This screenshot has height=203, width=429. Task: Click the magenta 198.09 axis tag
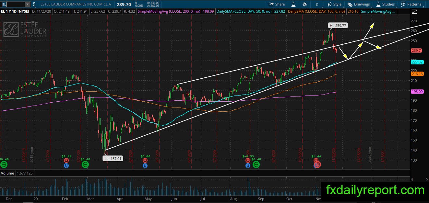(x=417, y=92)
